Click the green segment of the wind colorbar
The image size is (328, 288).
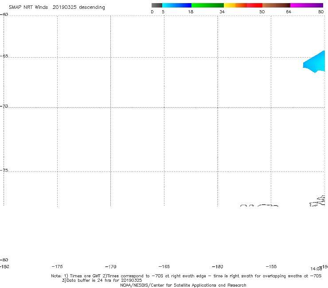click(x=207, y=5)
